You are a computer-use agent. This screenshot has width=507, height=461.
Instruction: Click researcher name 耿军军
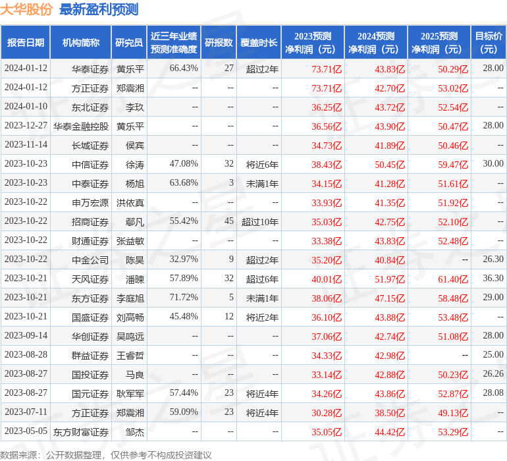[x=130, y=393]
